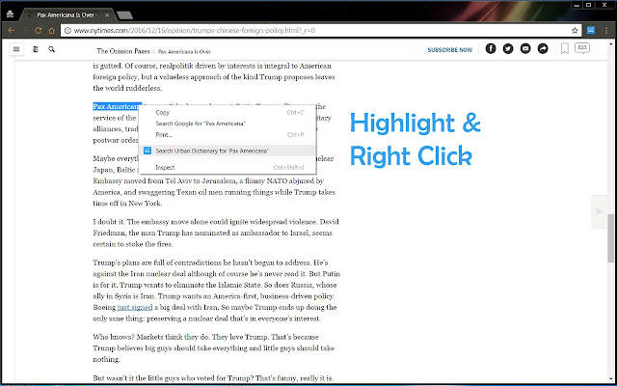
Task: Click the incognito icon at top left
Action: tap(11, 14)
